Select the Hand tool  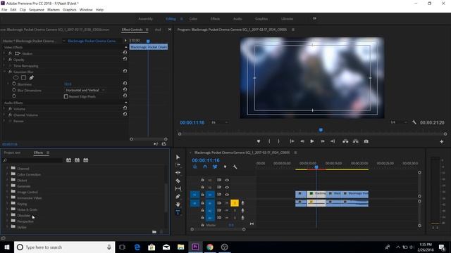click(x=178, y=205)
